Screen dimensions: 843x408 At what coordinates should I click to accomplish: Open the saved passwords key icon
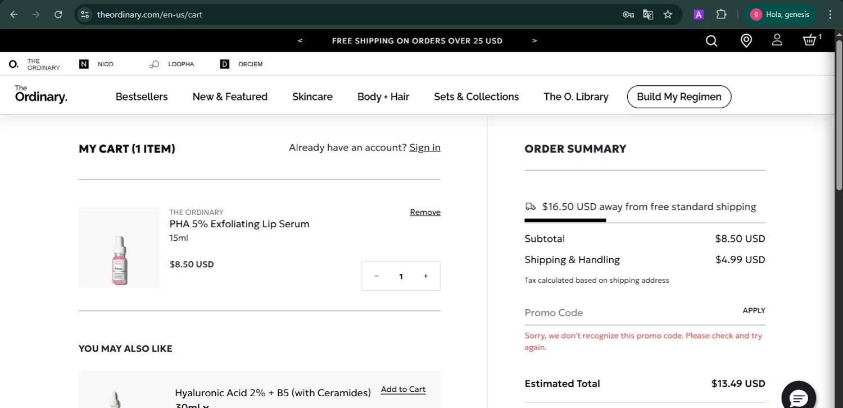coord(628,15)
